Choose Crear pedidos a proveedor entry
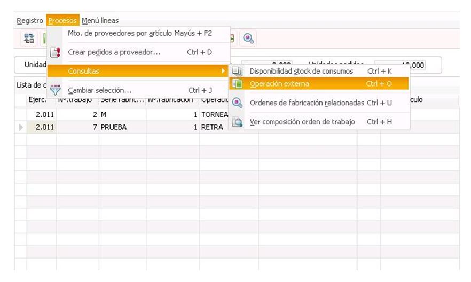This screenshot has height=282, width=471. 140,52
